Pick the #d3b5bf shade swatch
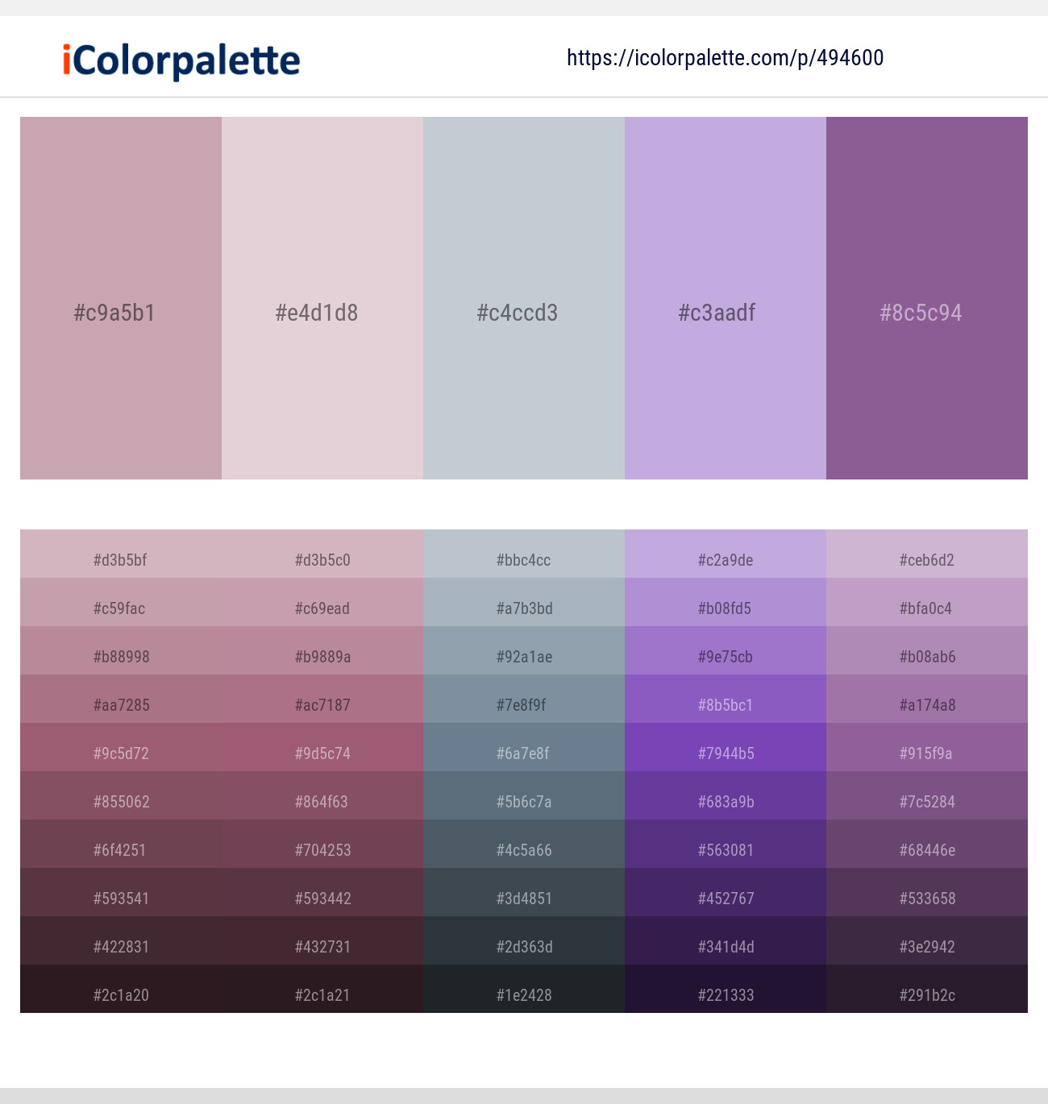1048x1104 pixels. [121, 554]
